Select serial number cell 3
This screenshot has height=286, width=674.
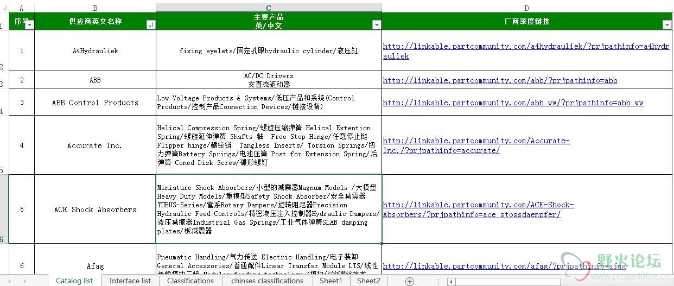[x=22, y=103]
